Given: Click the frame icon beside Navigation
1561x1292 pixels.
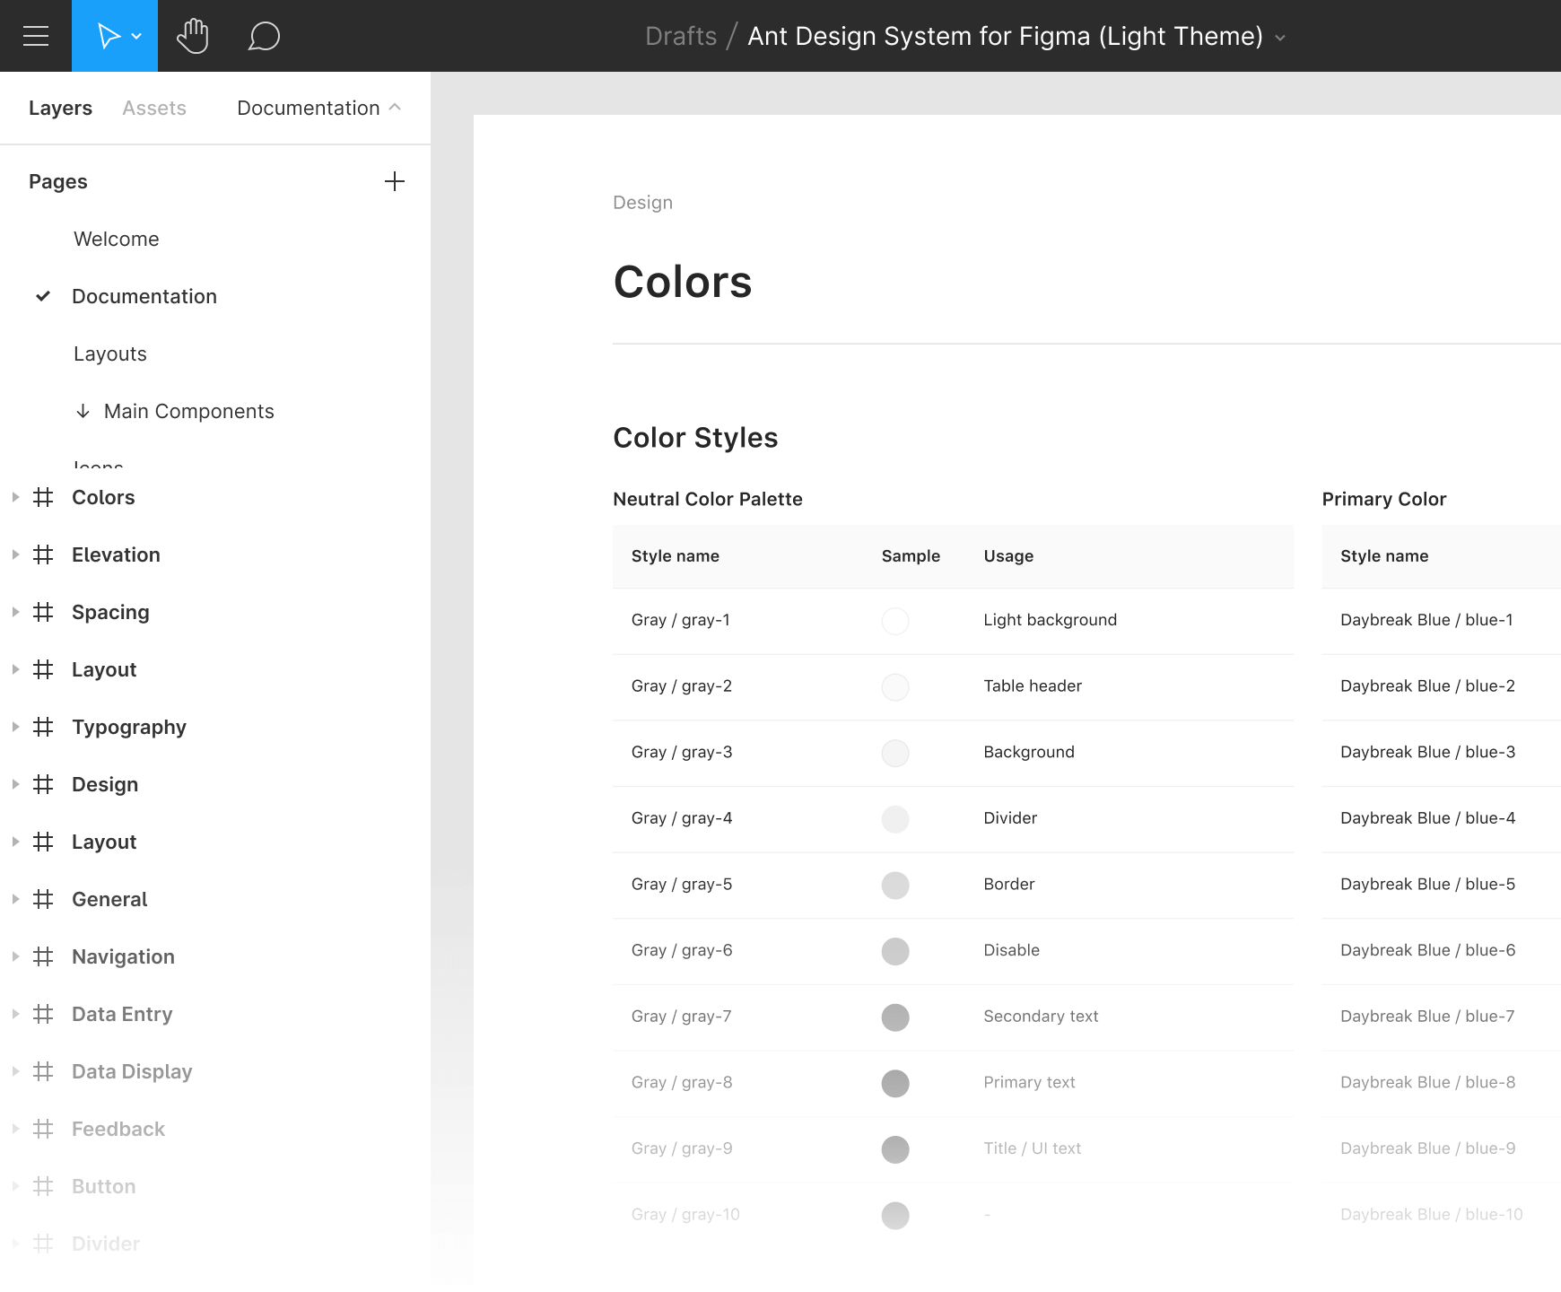Looking at the screenshot, I should tap(42, 956).
